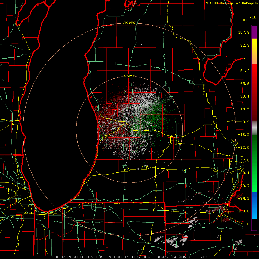Click the -63.1 legend value
This screenshot has width=259, height=259.
click(244, 173)
